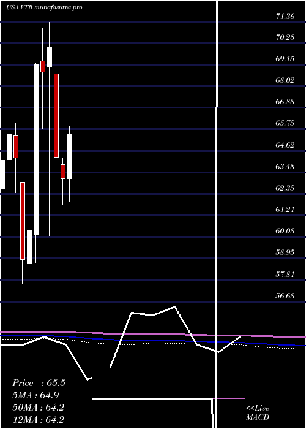
Task: Select the last white candlestick near 65.5
Action: coord(70,156)
